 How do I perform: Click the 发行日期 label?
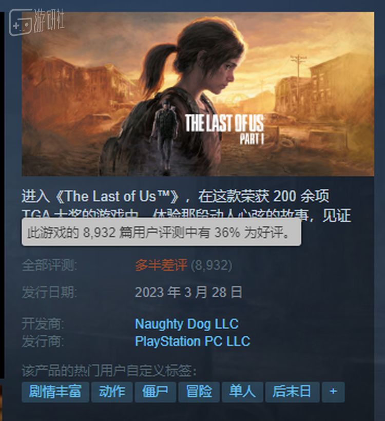coord(49,292)
